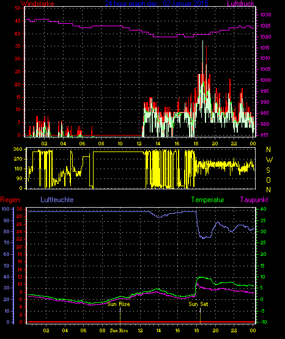Click the Taupunkt legend label
Image resolution: width=285 pixels, height=339 pixels.
coord(254,200)
